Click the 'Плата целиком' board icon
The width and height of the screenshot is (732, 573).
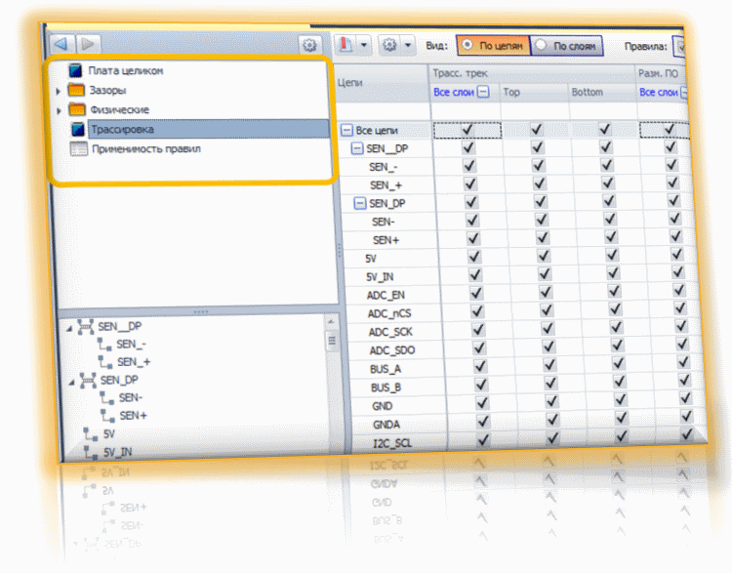75,70
